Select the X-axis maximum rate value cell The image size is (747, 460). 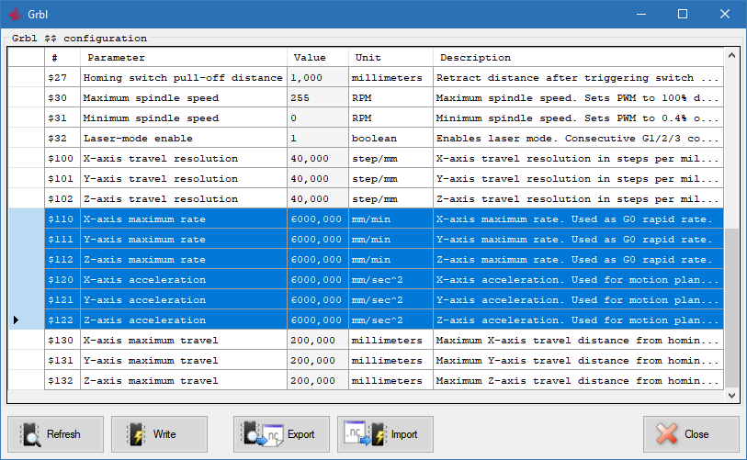point(318,219)
